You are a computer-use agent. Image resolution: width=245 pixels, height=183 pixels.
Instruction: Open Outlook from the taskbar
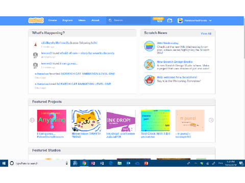coord(129,163)
